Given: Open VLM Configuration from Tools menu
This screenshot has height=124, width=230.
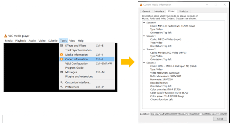Looking at the screenshot, I should coord(87,63).
